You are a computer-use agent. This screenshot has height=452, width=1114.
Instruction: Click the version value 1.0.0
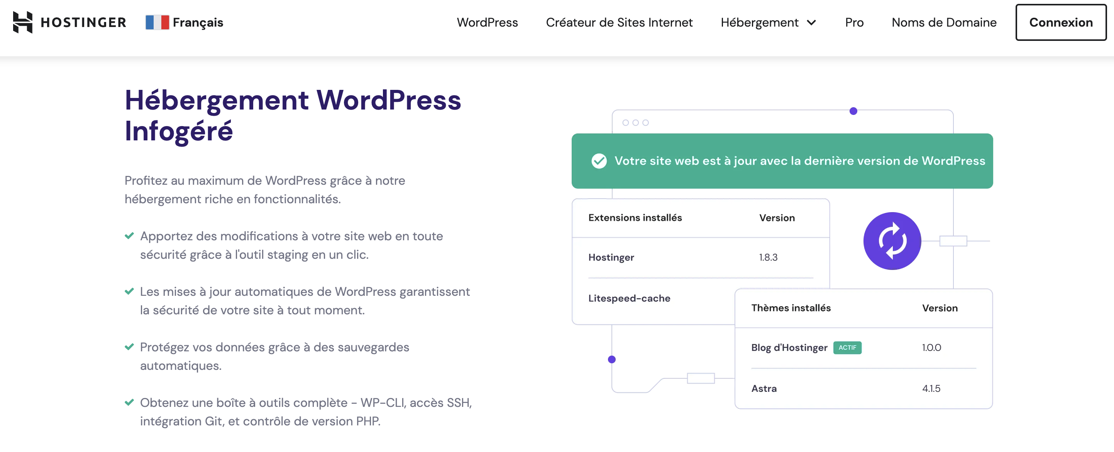point(931,348)
